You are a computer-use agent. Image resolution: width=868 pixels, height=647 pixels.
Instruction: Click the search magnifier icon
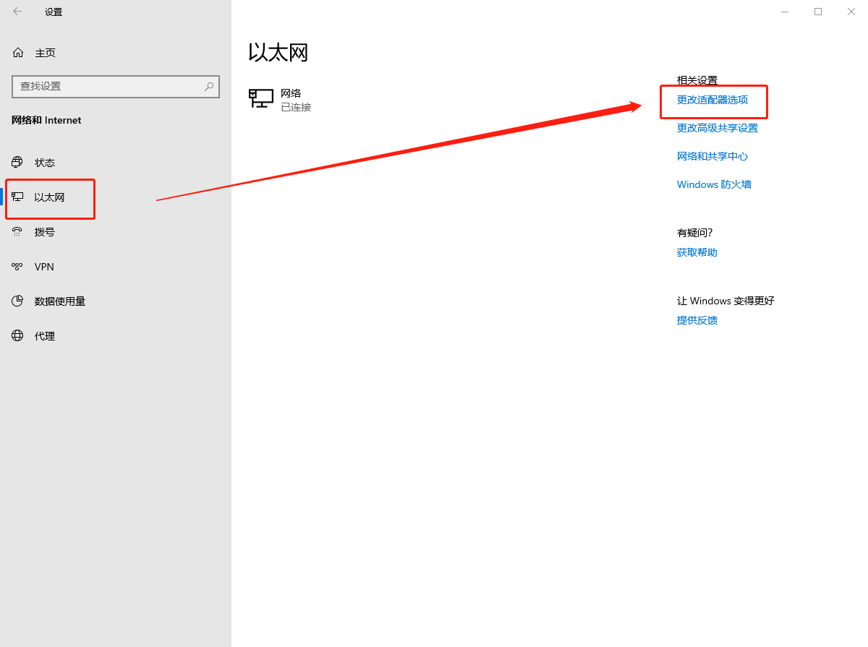pyautogui.click(x=209, y=86)
